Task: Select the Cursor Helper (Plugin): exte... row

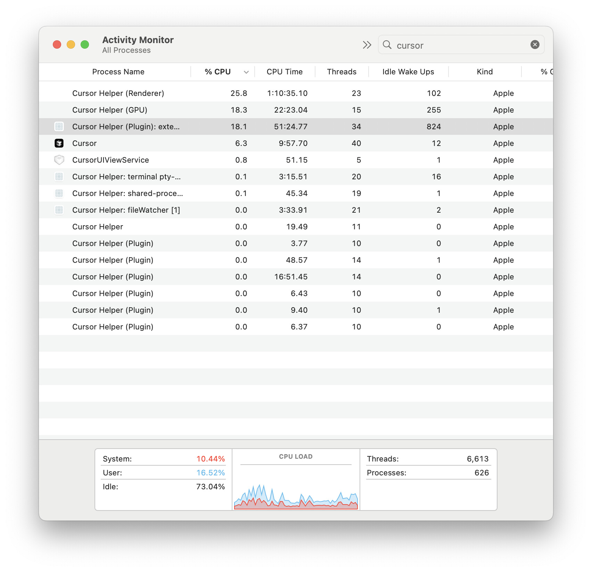Action: click(296, 126)
